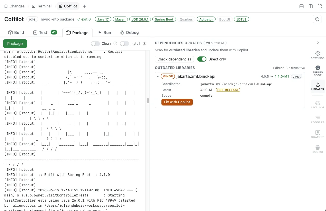Click the fullscreen expand icon
This screenshot has height=211, width=326.
[319, 6]
